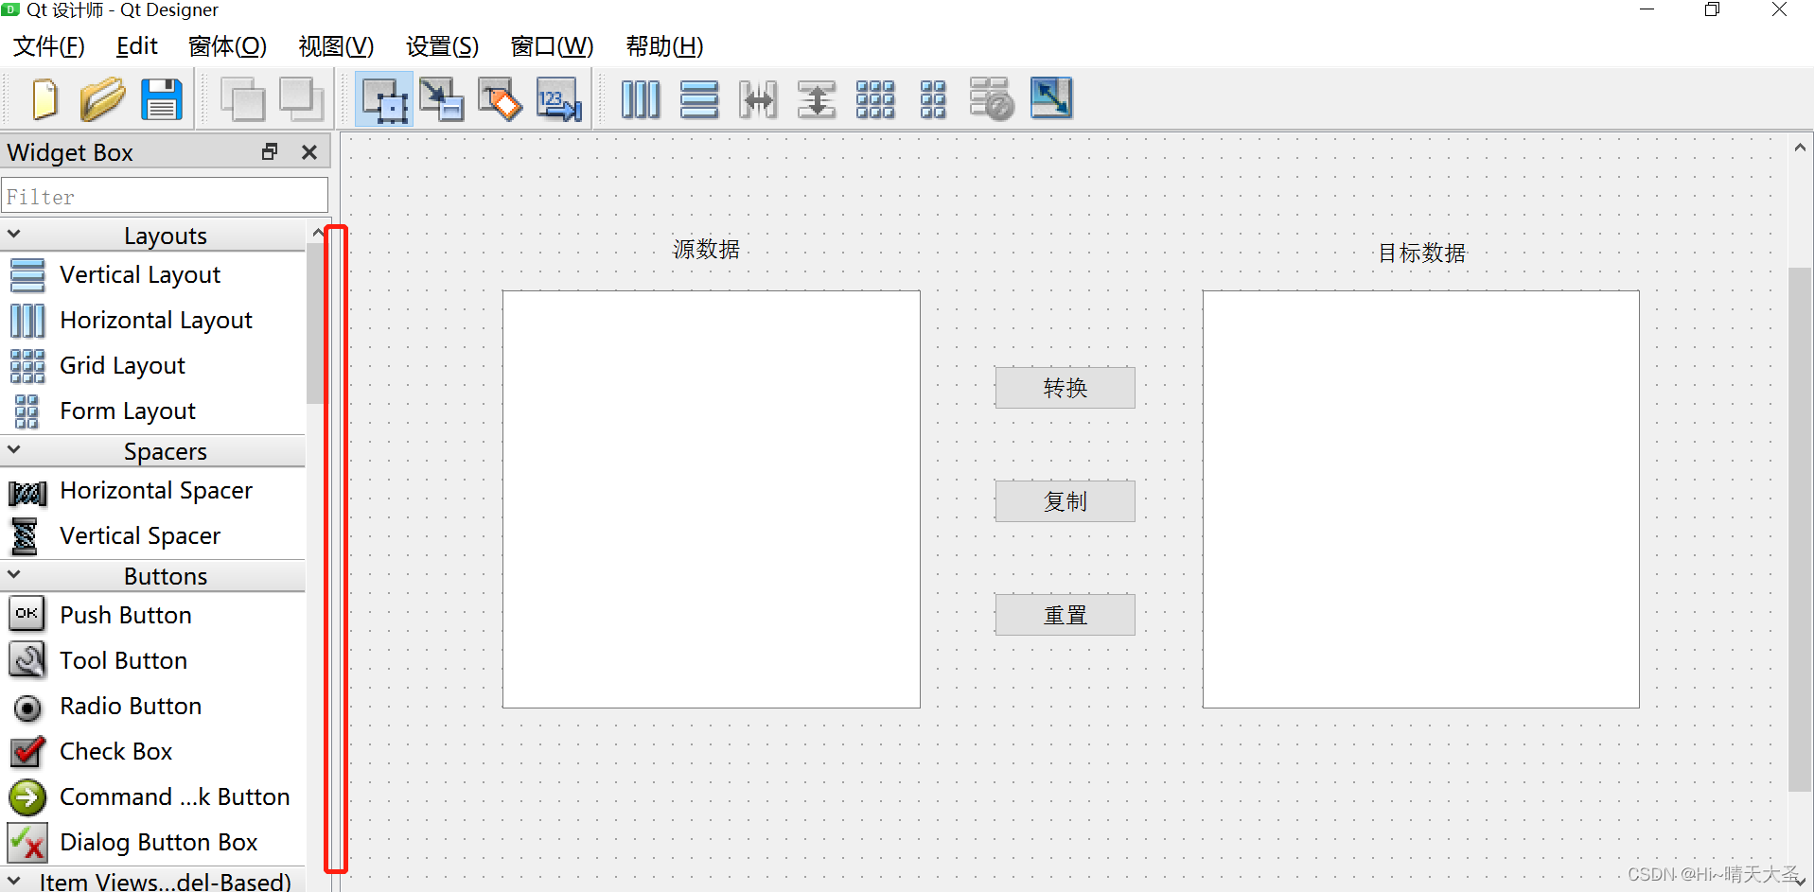Image resolution: width=1814 pixels, height=892 pixels.
Task: Collapse the Spacers section
Action: pos(14,450)
